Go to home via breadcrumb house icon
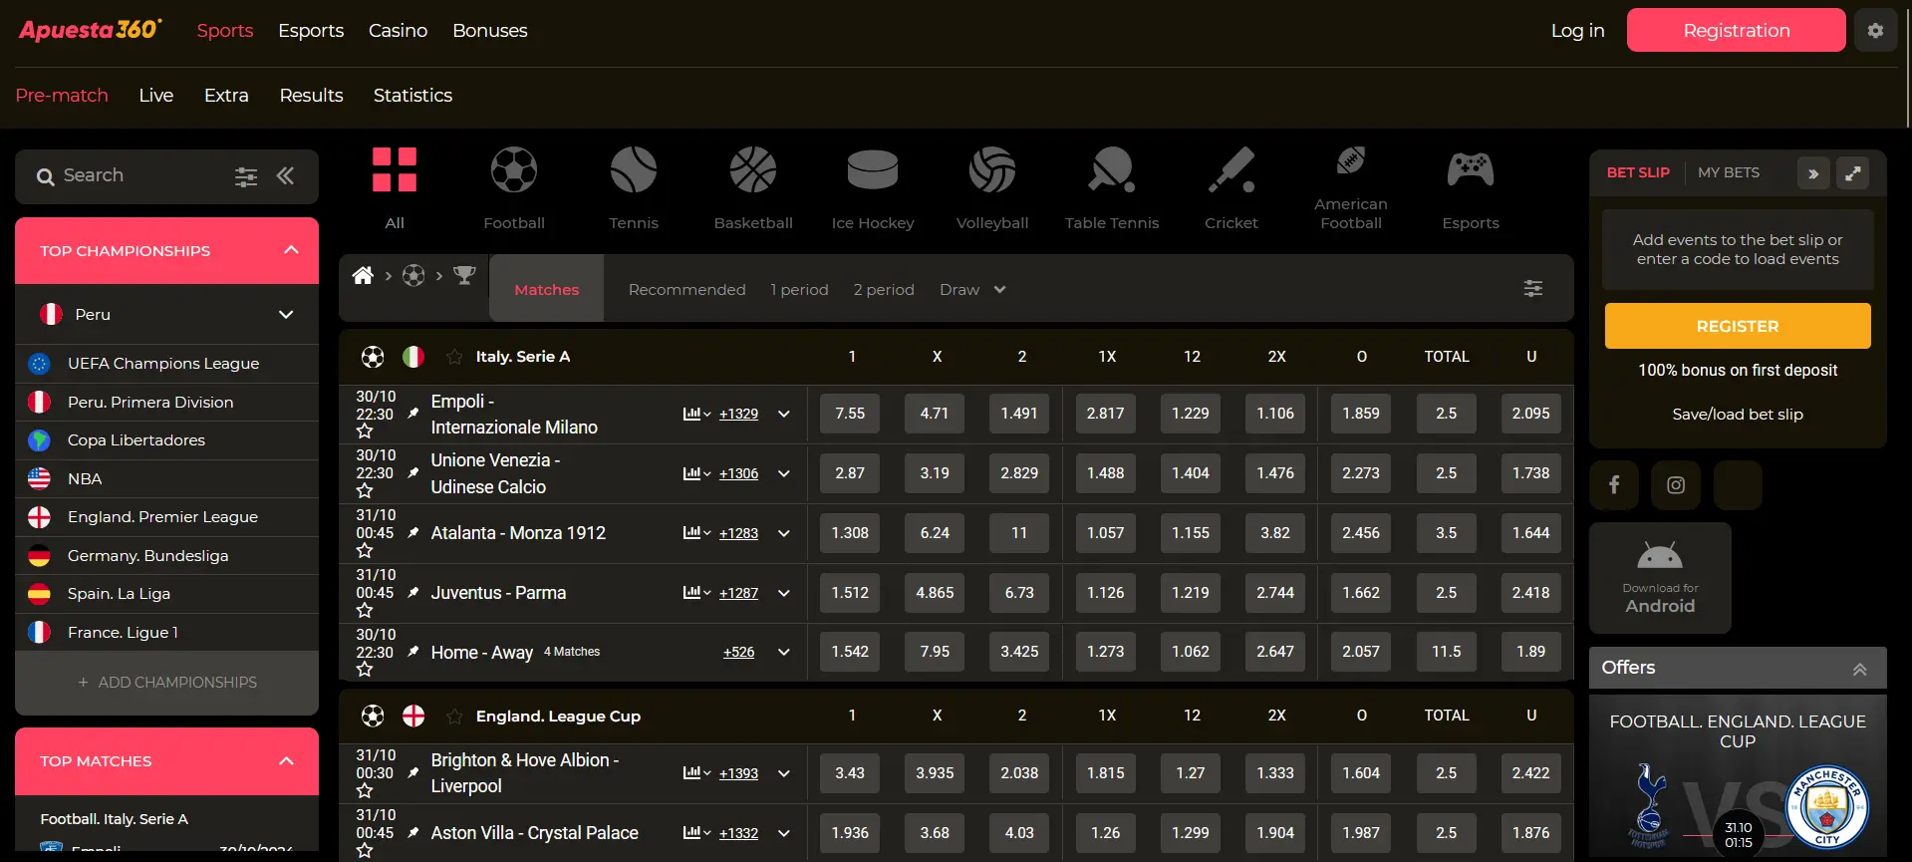Viewport: 1912px width, 862px height. pos(363,275)
